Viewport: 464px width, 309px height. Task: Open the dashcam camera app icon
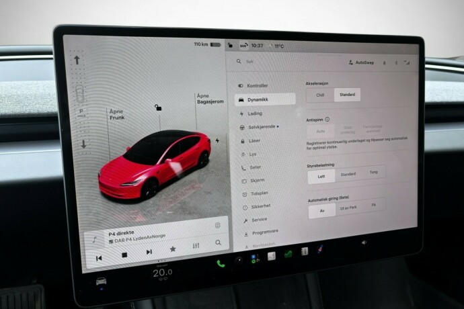(x=239, y=261)
